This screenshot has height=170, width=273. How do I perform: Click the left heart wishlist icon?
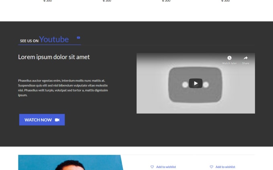click(x=152, y=167)
